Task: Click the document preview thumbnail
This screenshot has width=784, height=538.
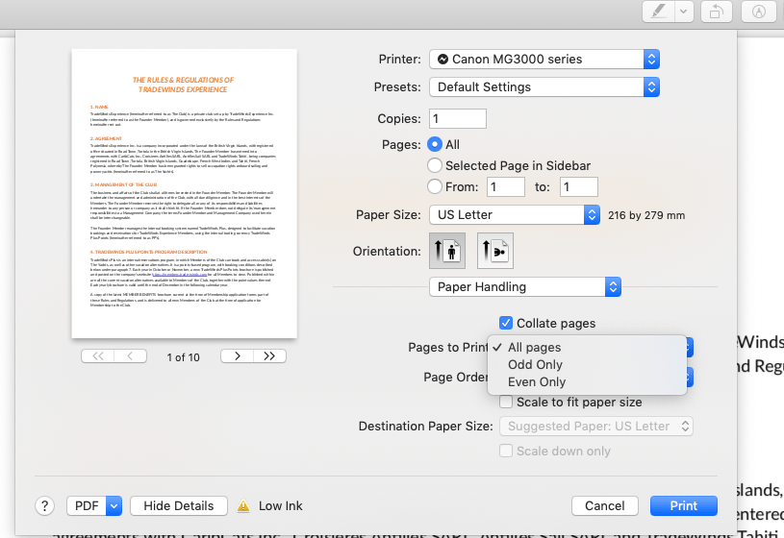Action: click(184, 193)
